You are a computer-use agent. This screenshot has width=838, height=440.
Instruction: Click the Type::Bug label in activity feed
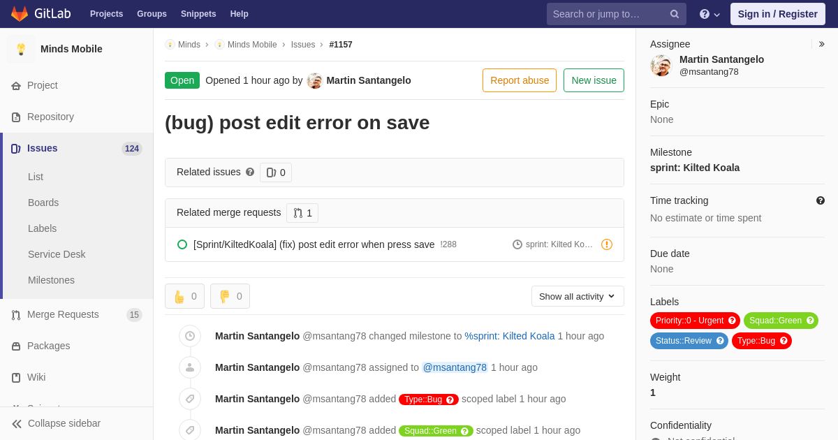click(429, 399)
